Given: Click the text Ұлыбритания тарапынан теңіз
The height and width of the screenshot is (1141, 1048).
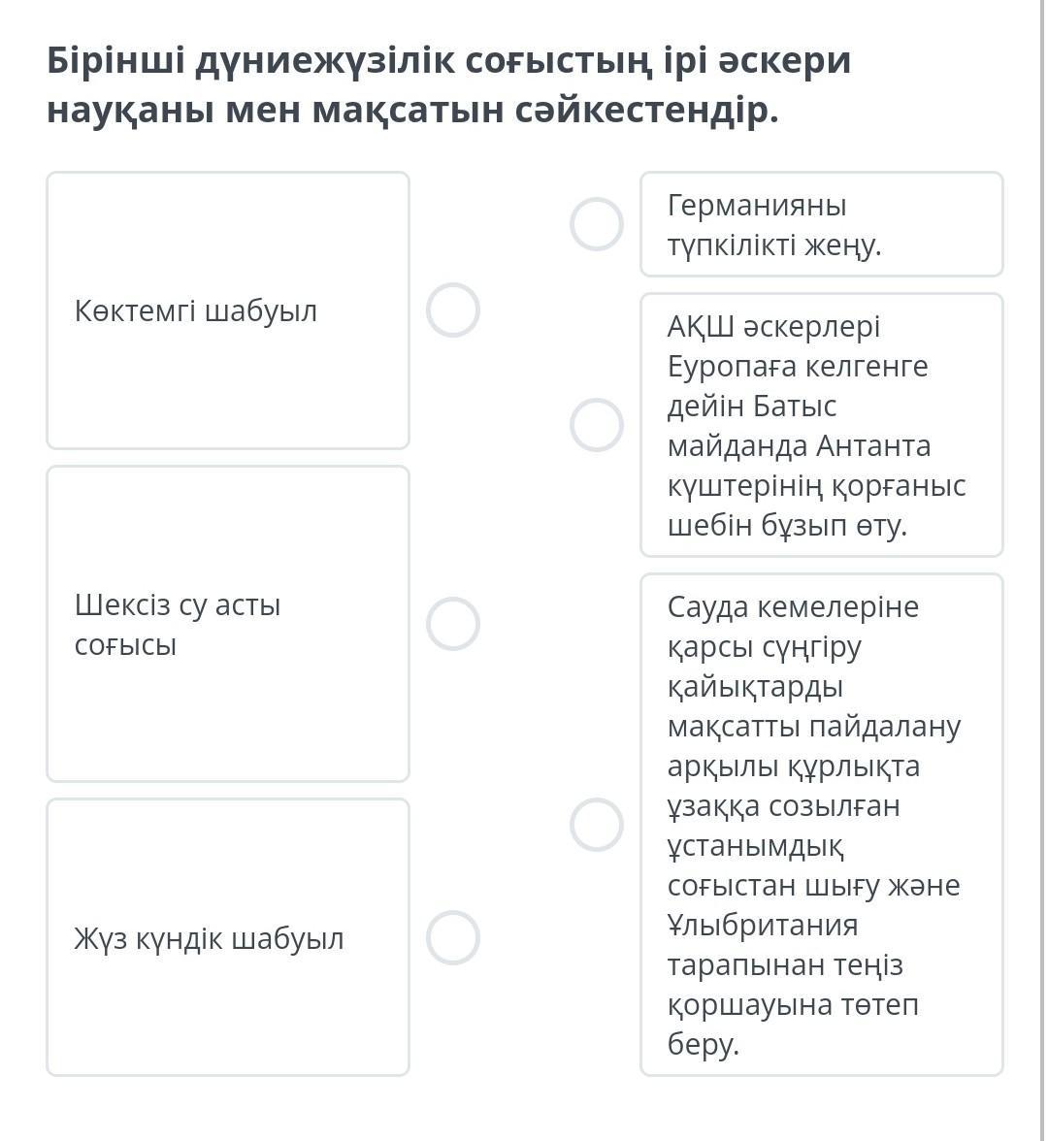Looking at the screenshot, I should [785, 945].
